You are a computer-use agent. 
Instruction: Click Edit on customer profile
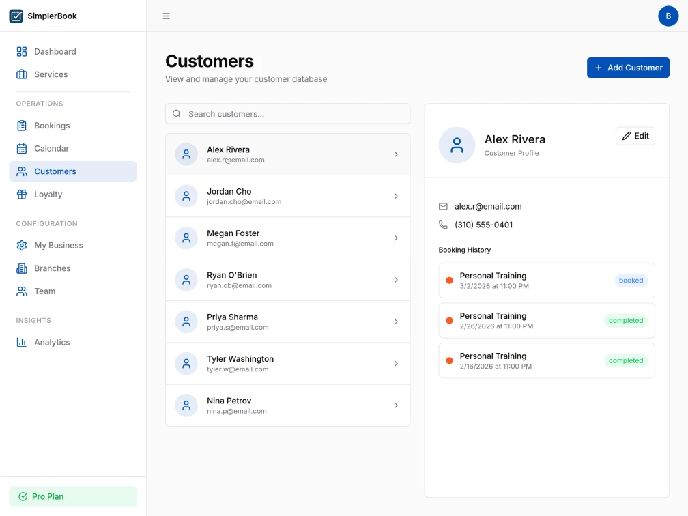tap(635, 136)
